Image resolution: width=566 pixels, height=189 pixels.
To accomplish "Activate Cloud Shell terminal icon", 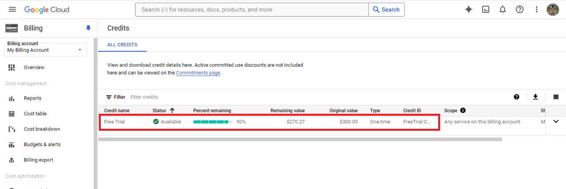I will (486, 9).
